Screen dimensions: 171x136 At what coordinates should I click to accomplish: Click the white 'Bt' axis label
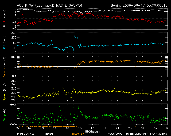4,25
